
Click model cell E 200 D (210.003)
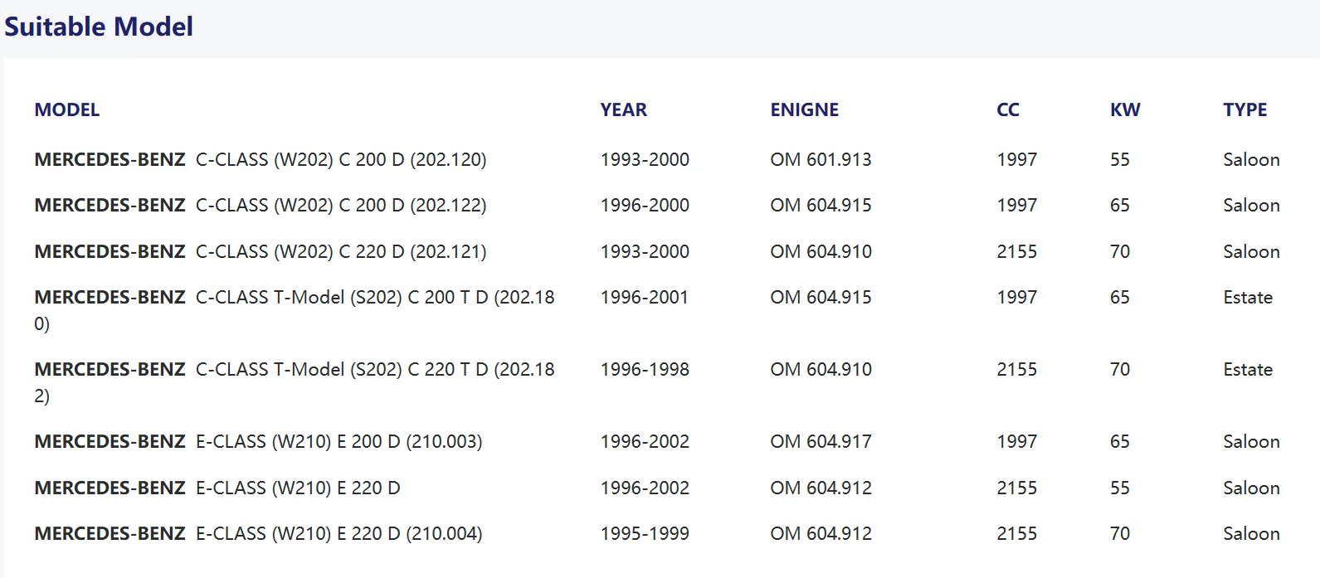point(258,441)
